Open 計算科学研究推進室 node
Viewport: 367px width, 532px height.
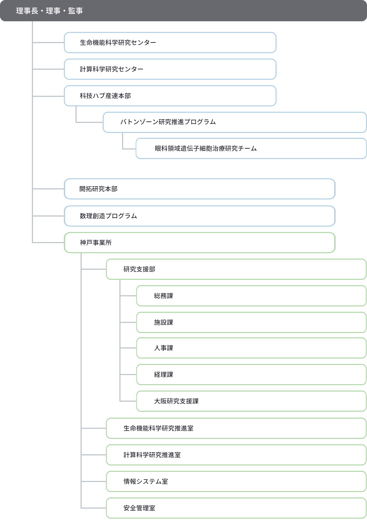pos(236,455)
